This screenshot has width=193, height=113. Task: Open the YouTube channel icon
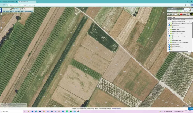pos(183,14)
